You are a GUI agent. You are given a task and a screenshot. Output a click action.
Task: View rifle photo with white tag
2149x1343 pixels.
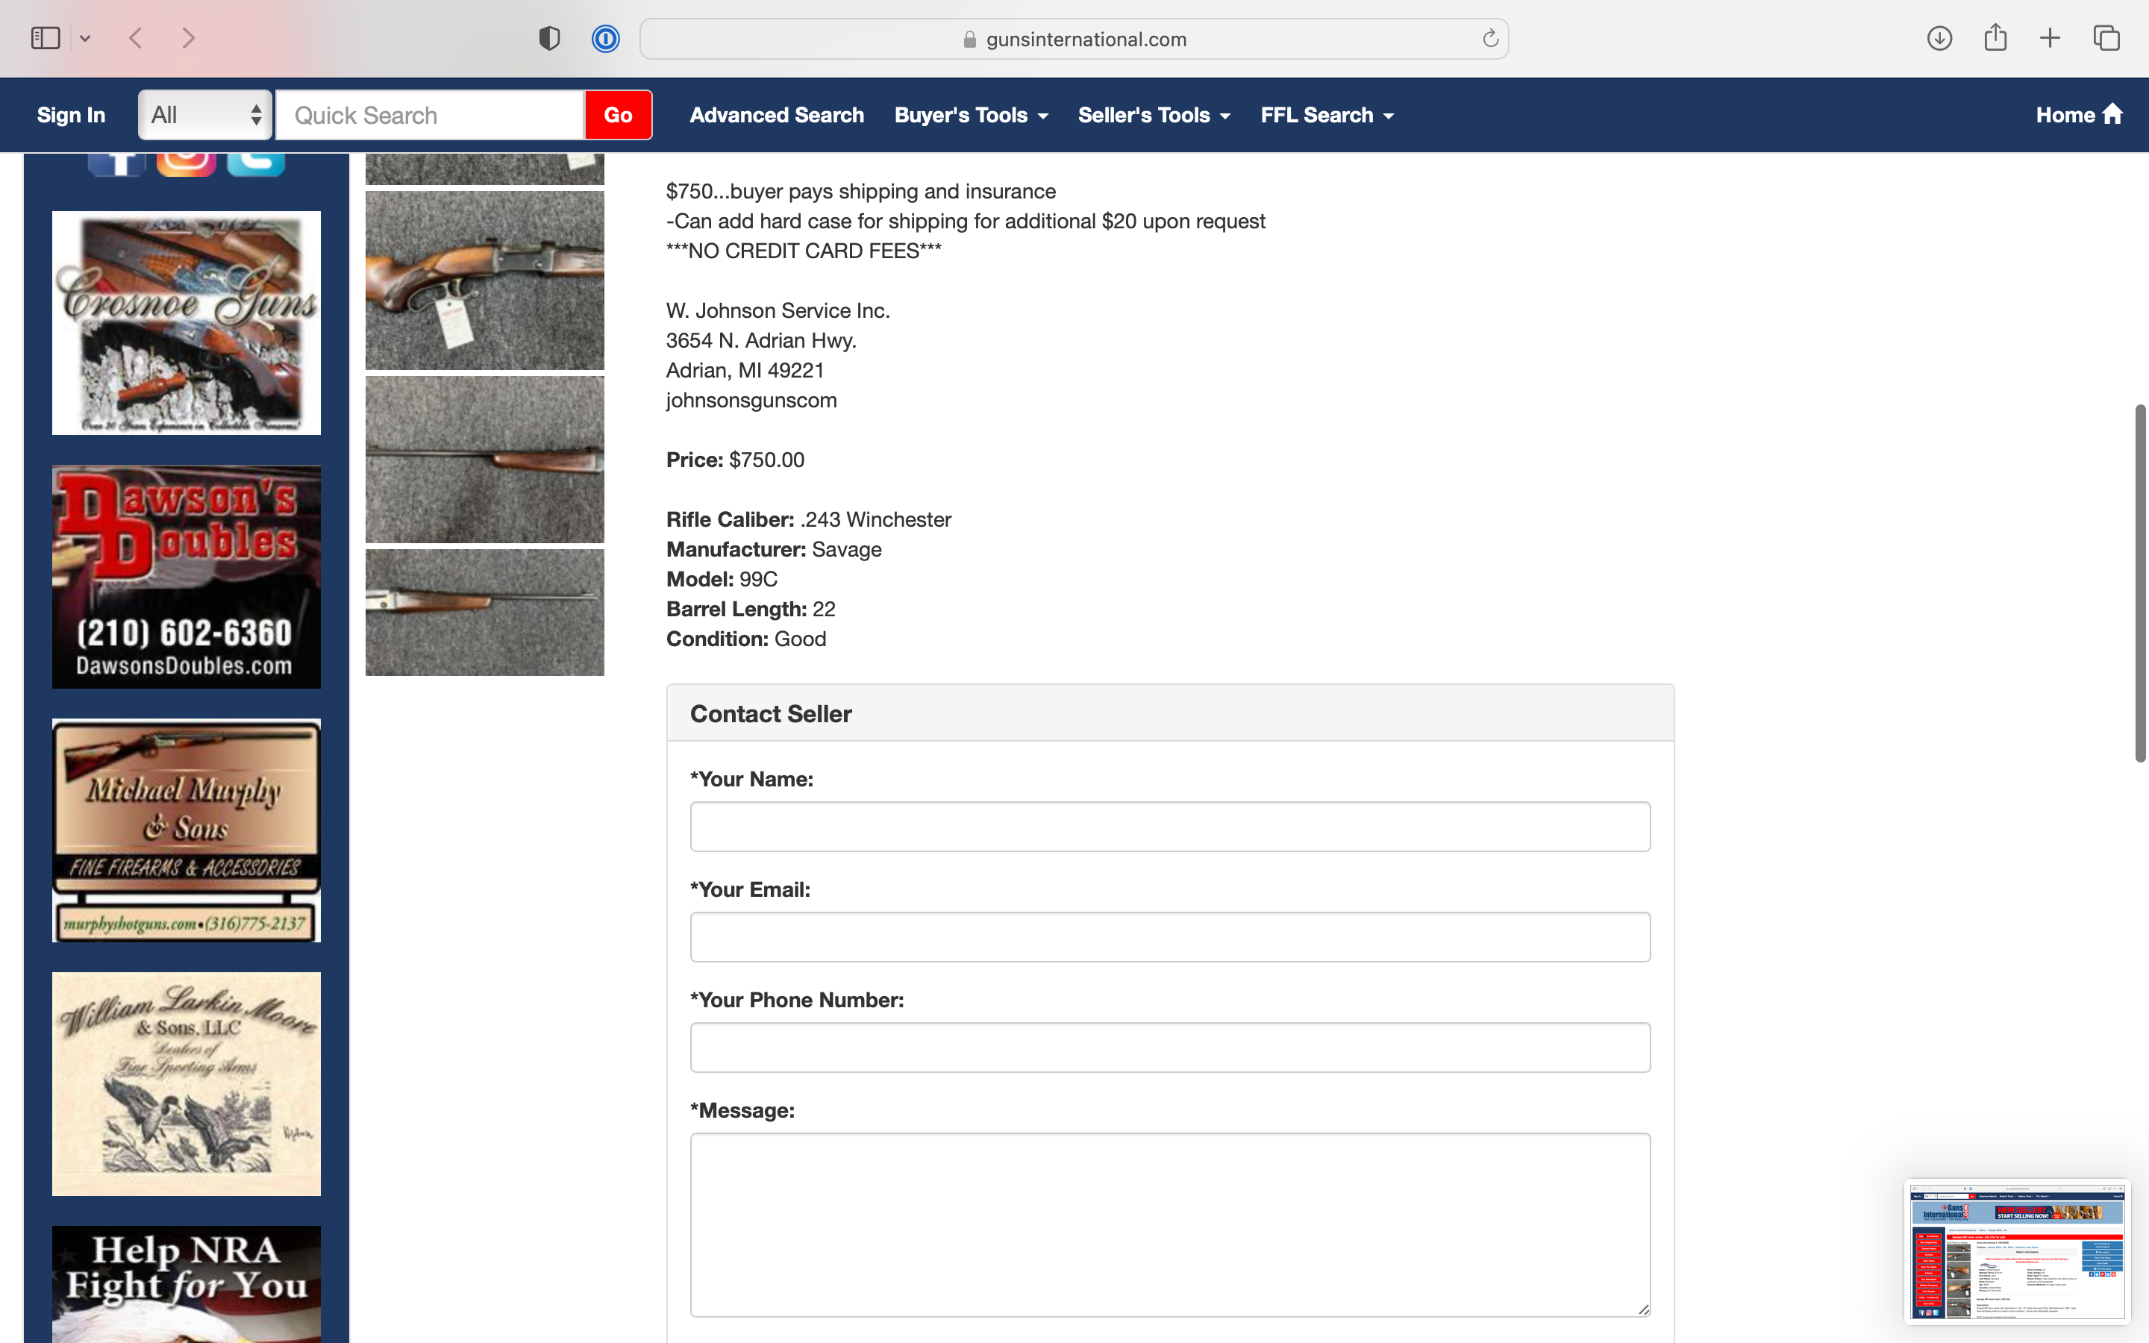[485, 281]
